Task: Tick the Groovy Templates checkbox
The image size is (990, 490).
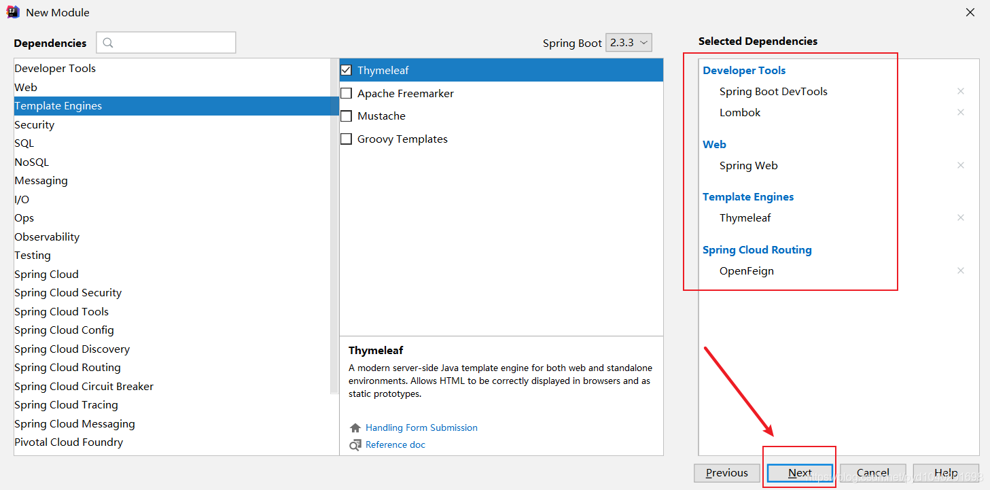Action: tap(346, 139)
